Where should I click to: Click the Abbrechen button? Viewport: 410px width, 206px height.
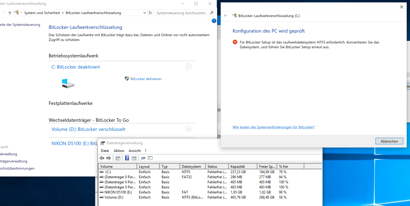[x=389, y=141]
